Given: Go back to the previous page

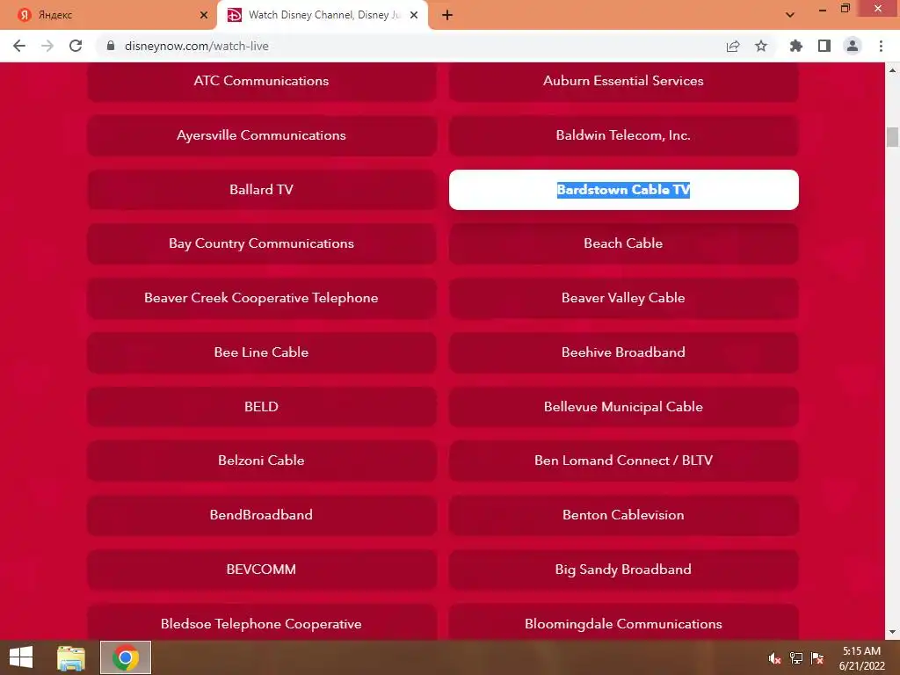Looking at the screenshot, I should [19, 46].
